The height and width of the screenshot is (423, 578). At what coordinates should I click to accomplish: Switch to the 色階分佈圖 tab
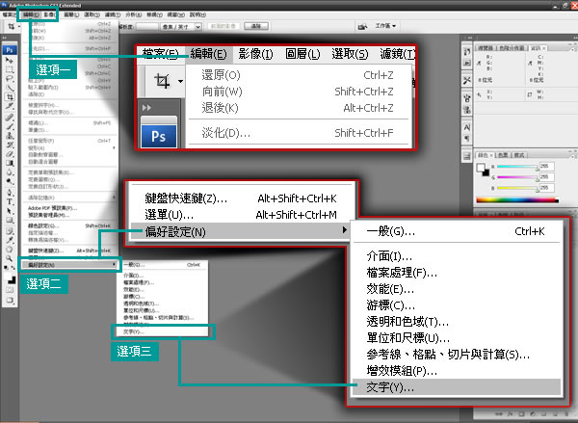click(511, 48)
